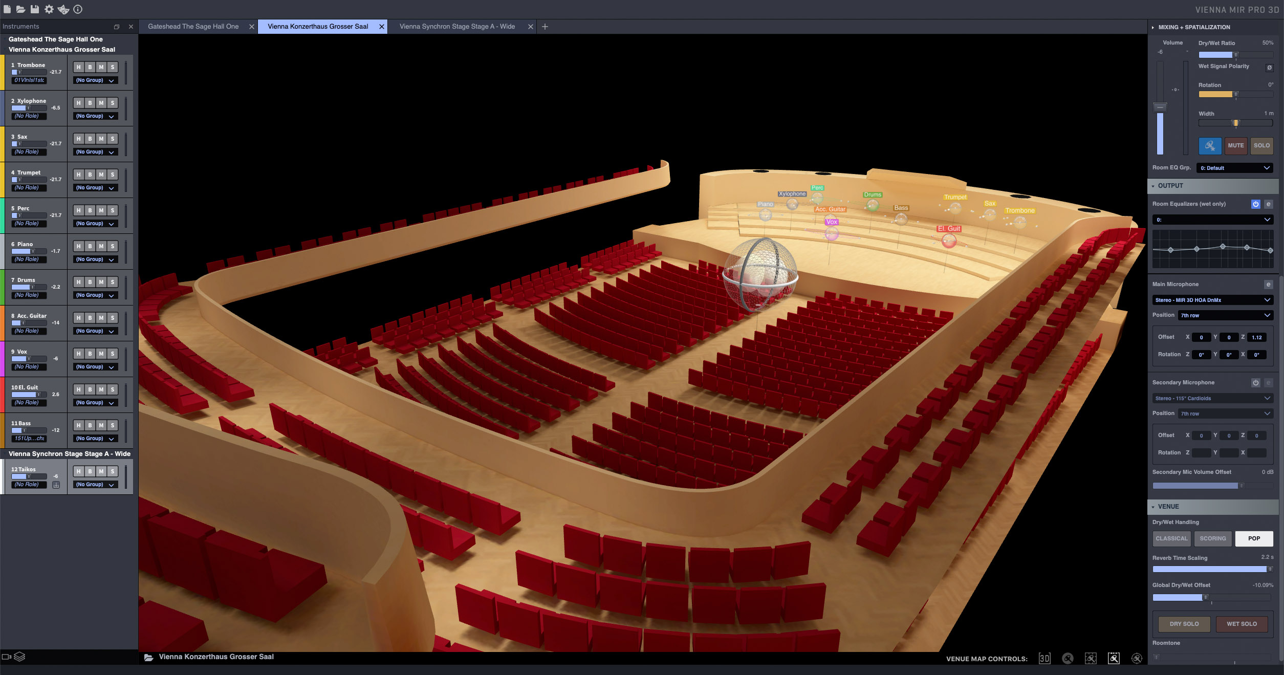The width and height of the screenshot is (1284, 675).
Task: Adjust the Reverb Time Scaling slider
Action: pyautogui.click(x=1213, y=569)
